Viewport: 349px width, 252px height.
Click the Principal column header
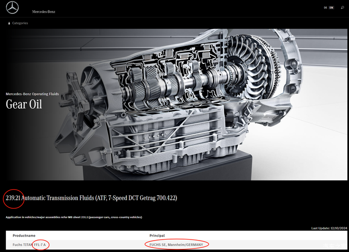coord(157,236)
